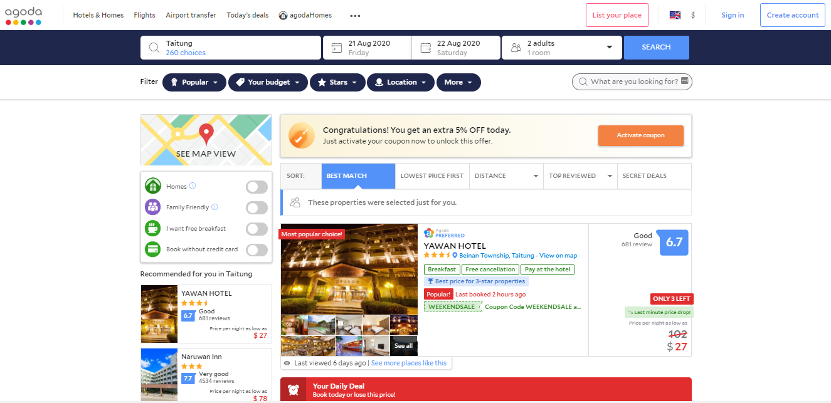Open Airport transfer menu item
The image size is (831, 403).
click(191, 15)
